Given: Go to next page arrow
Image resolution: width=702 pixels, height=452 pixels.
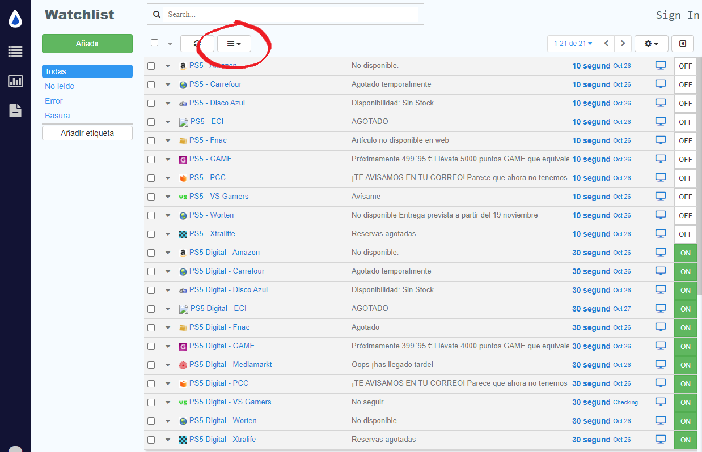Looking at the screenshot, I should (623, 44).
